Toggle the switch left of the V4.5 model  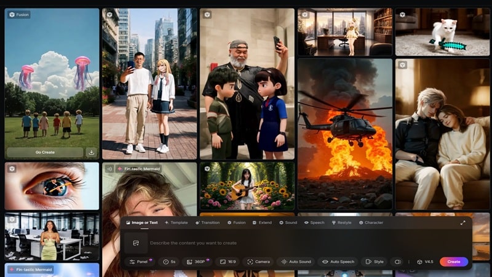click(398, 262)
